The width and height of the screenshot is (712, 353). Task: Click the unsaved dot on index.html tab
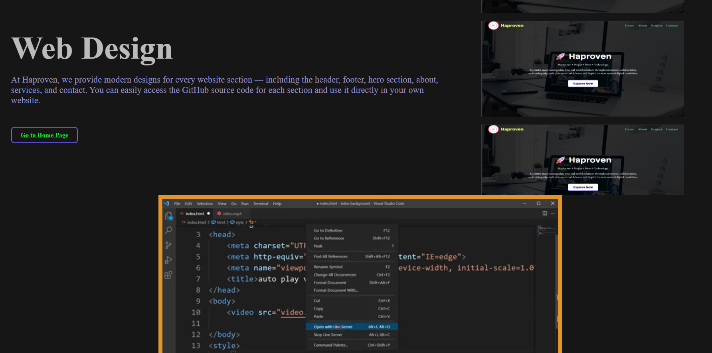208,213
